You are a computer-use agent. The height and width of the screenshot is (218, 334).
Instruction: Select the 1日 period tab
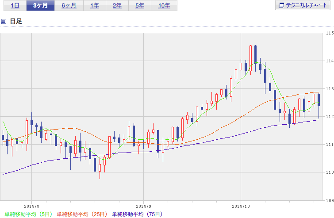(x=15, y=5)
